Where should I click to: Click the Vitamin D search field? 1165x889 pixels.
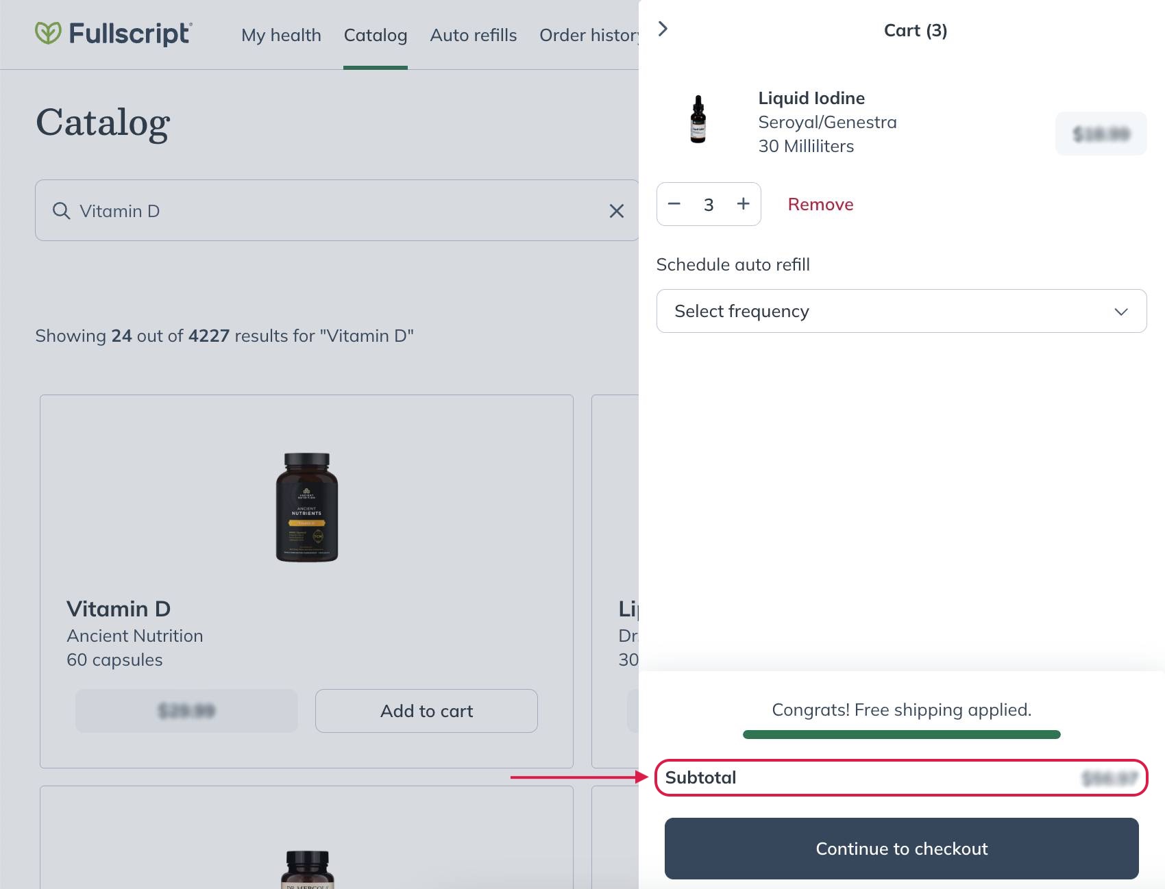tap(336, 210)
